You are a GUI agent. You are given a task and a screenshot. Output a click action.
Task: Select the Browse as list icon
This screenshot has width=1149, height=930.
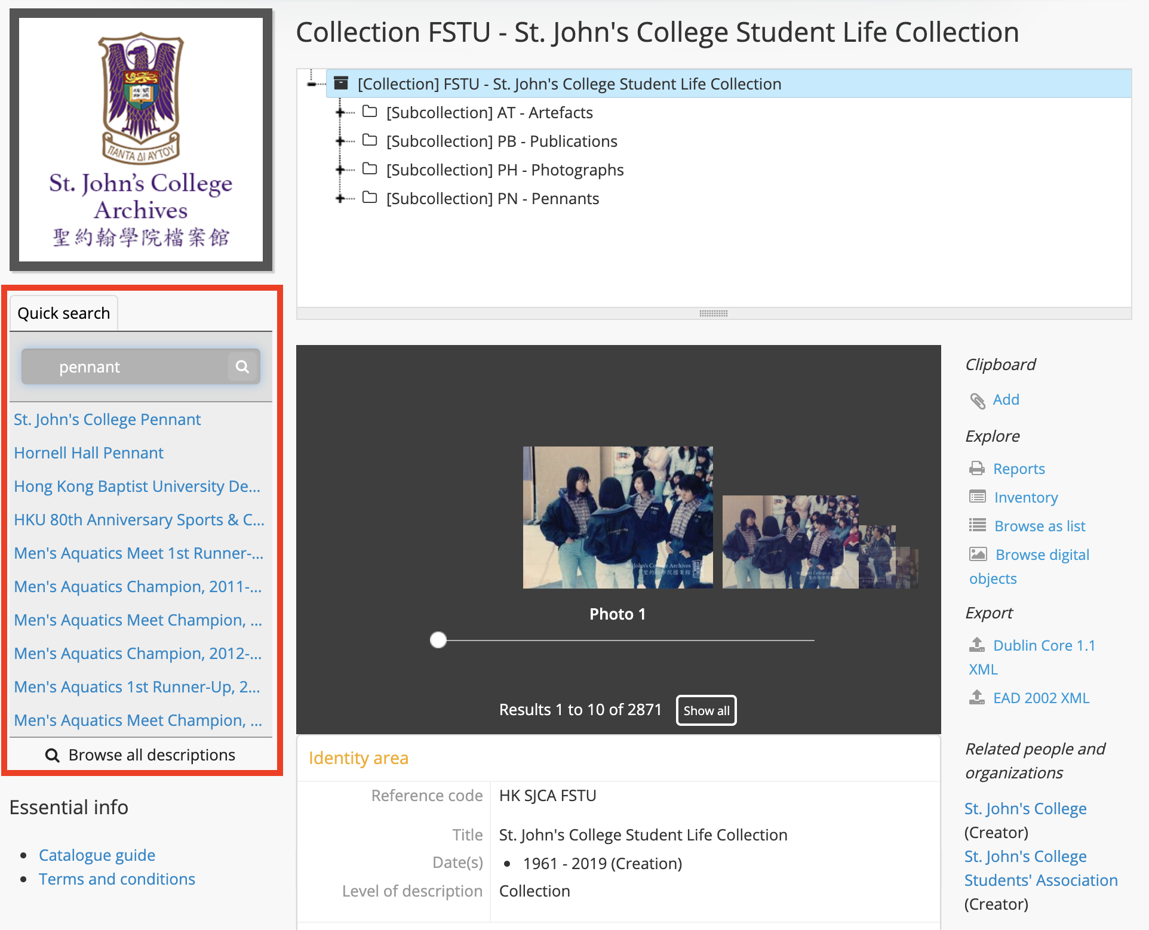pos(977,525)
